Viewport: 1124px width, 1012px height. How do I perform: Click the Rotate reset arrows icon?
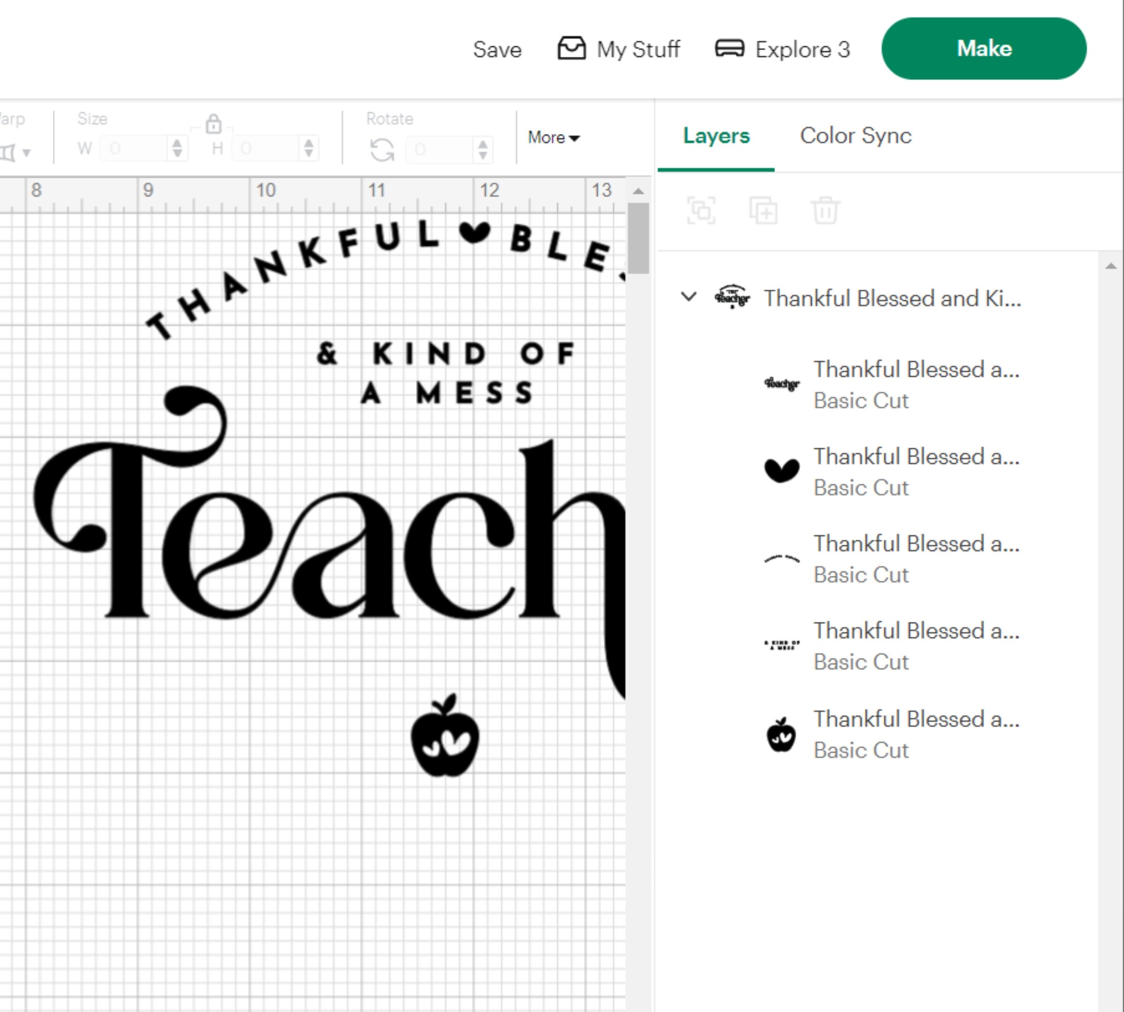383,148
